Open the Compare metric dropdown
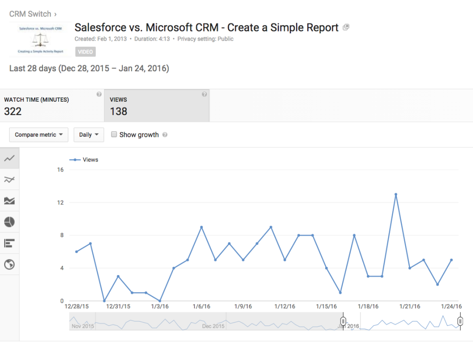The image size is (473, 343). pos(39,135)
